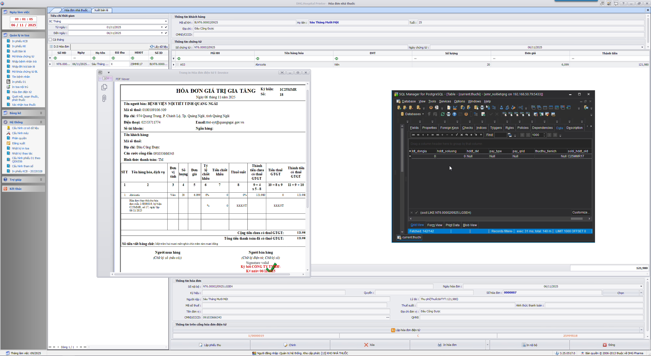Click the refresh icon in SQL Manager toolbar

(x=443, y=114)
